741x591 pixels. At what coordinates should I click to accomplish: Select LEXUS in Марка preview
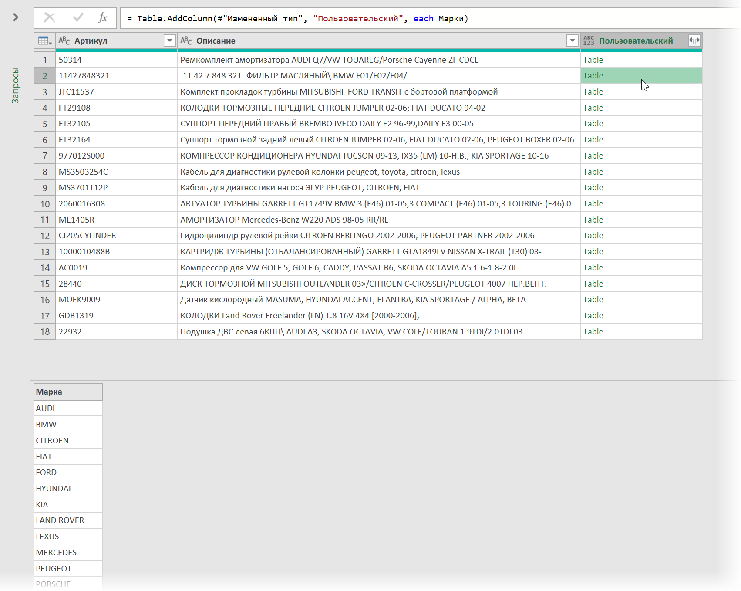pos(68,537)
